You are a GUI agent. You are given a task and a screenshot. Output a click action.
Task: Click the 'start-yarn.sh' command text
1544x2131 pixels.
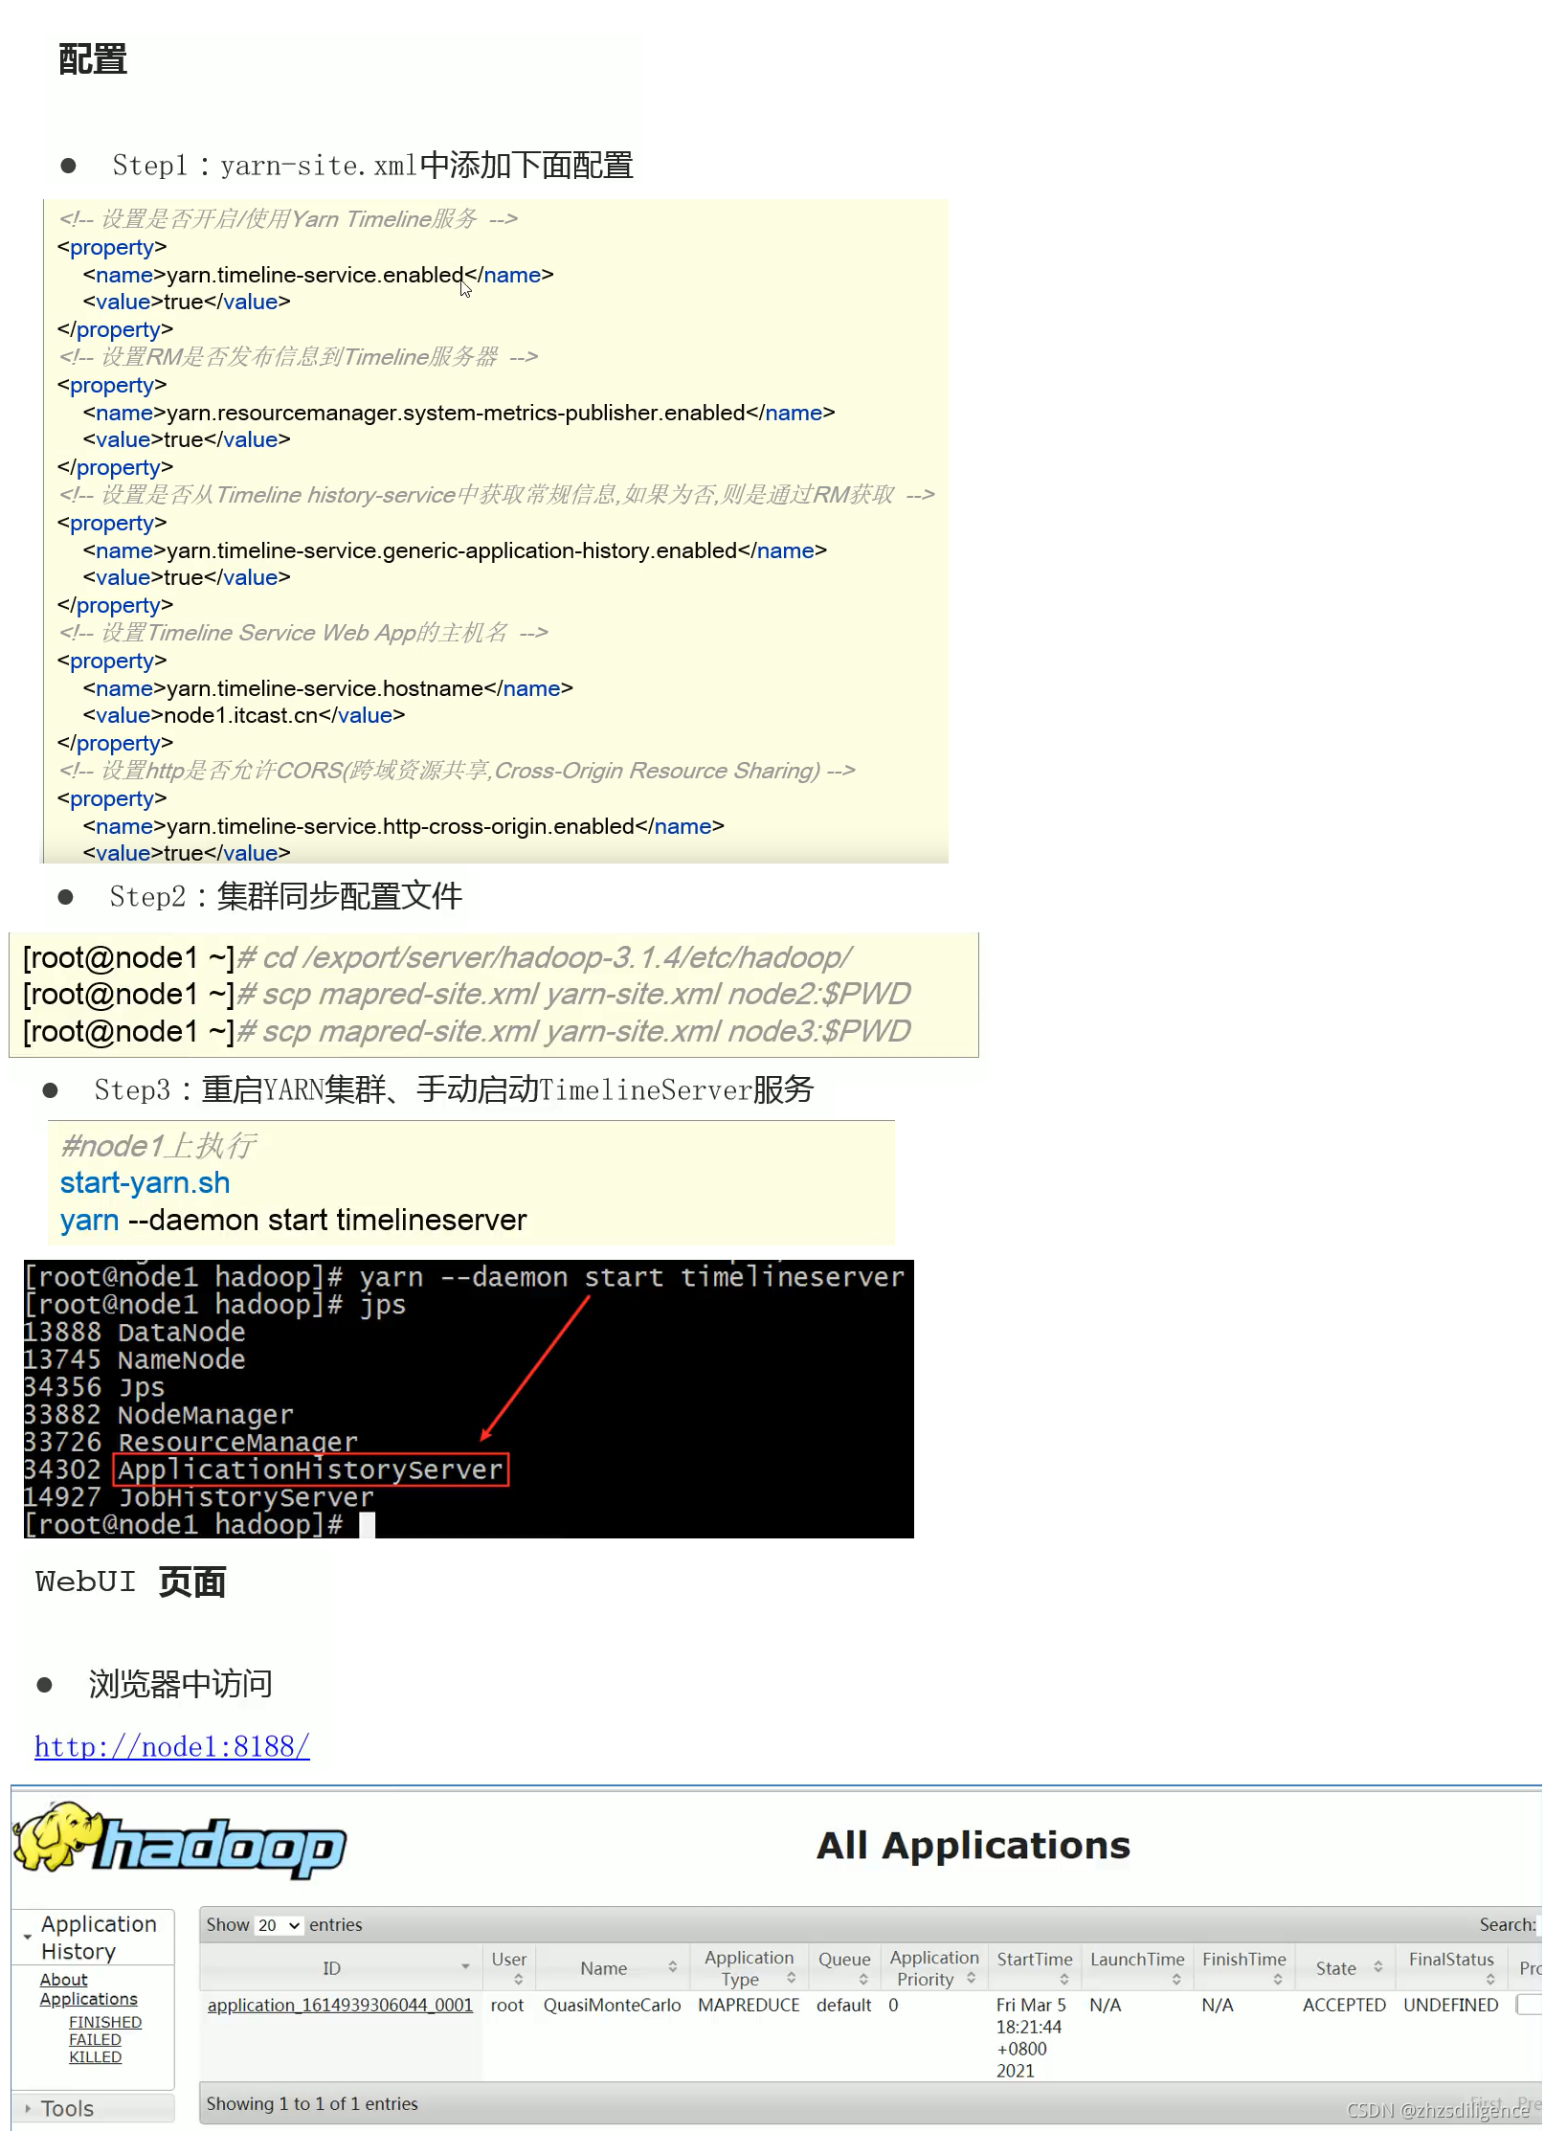pos(145,1183)
